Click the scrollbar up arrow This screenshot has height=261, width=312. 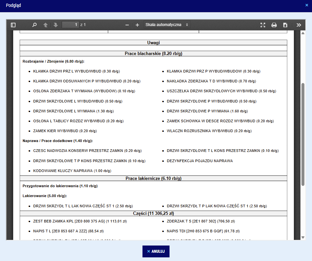[303, 34]
